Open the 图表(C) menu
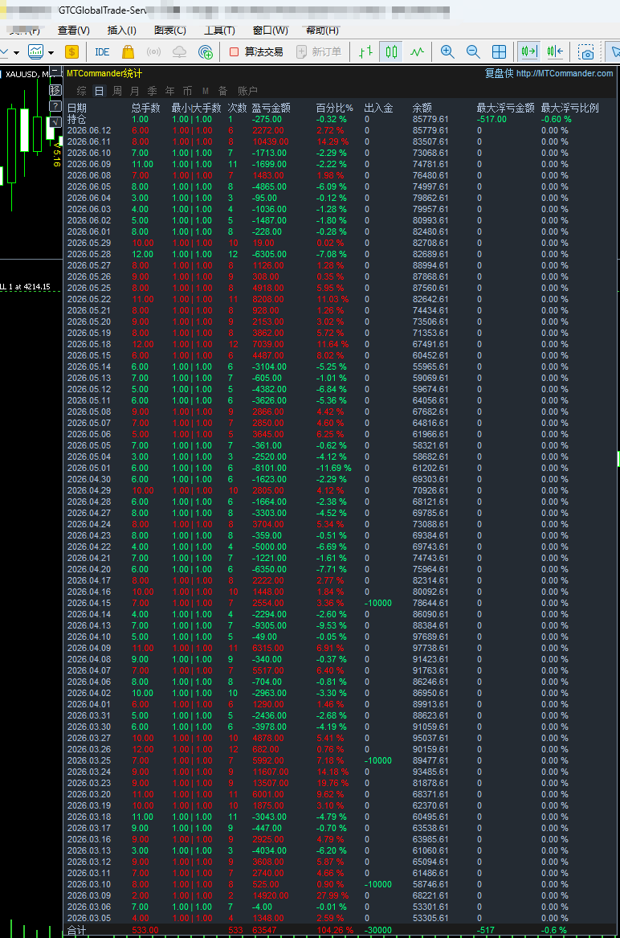The width and height of the screenshot is (620, 938). click(x=170, y=31)
